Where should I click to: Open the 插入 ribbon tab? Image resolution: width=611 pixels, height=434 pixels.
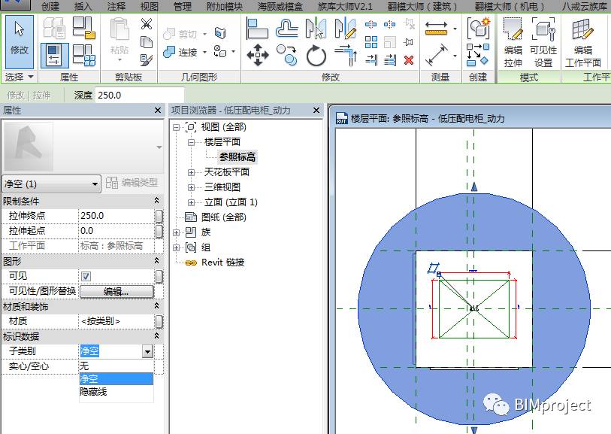tap(83, 6)
